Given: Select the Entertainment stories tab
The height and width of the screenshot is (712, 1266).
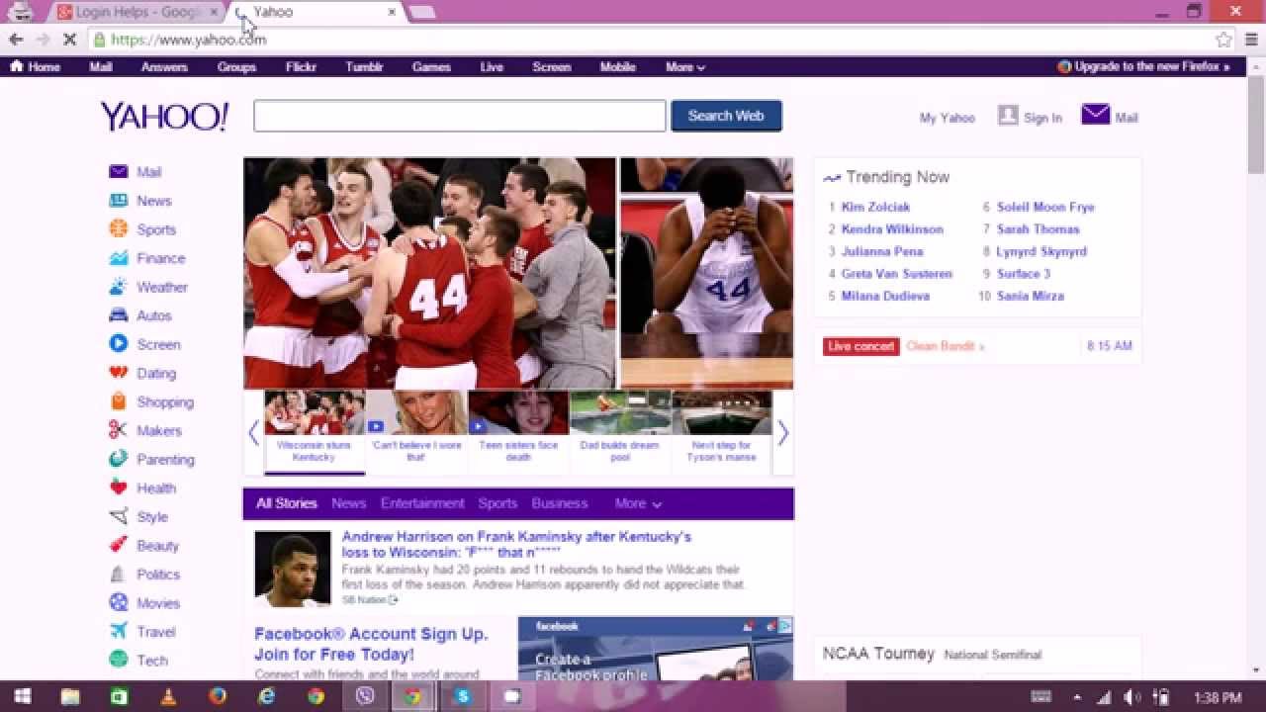Looking at the screenshot, I should [x=422, y=503].
